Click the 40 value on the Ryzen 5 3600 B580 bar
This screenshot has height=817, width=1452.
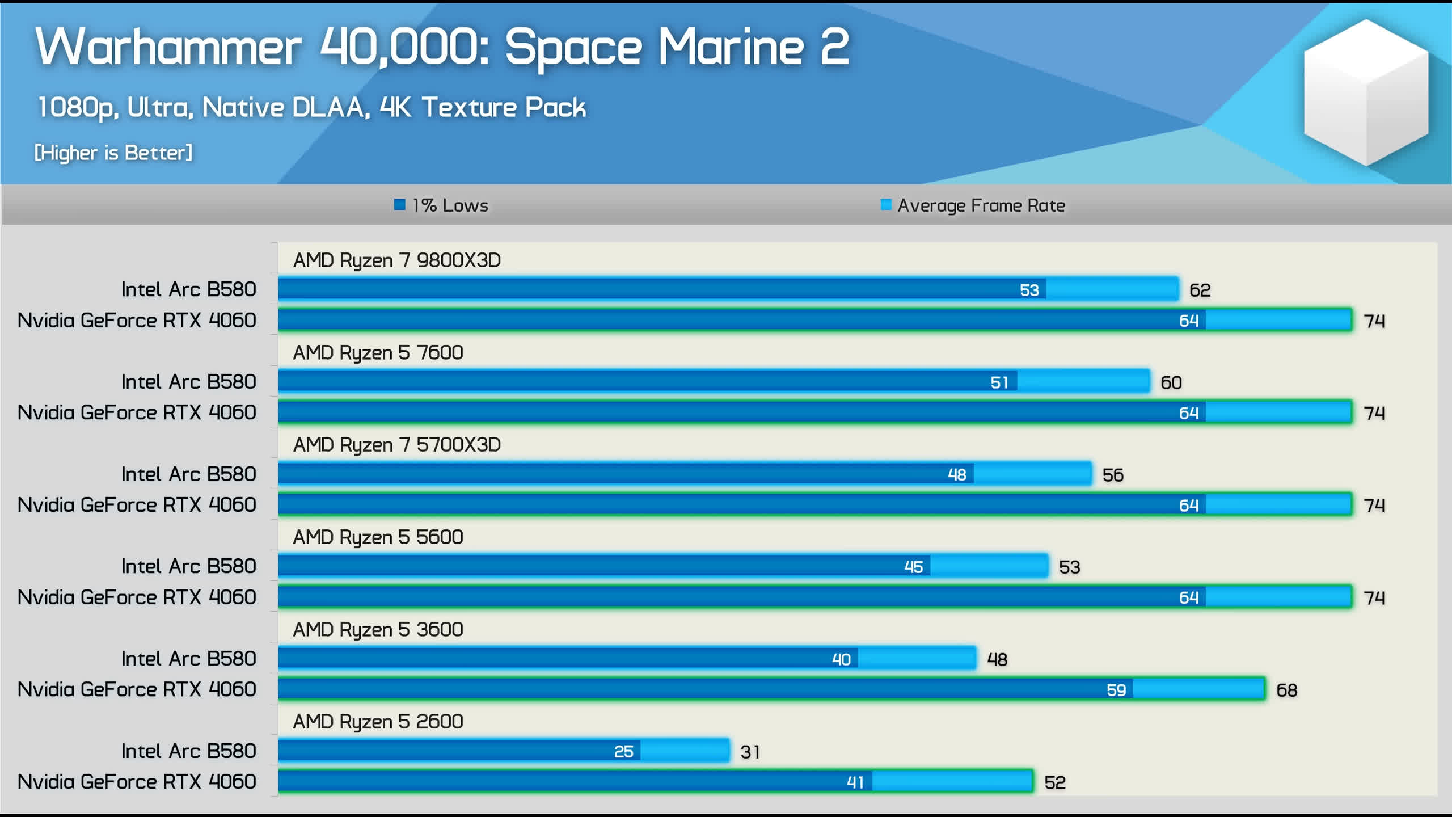pos(842,660)
